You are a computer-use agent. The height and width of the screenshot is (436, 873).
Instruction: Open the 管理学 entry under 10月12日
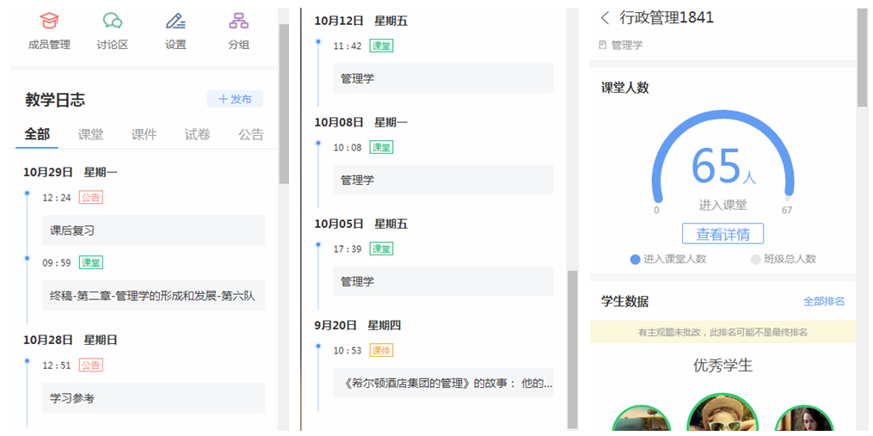pyautogui.click(x=443, y=78)
